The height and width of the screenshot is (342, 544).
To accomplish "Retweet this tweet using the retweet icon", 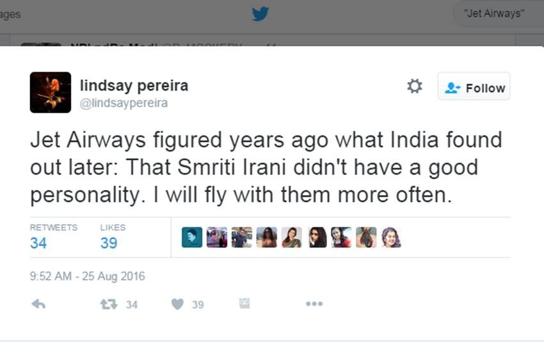I will pyautogui.click(x=109, y=304).
